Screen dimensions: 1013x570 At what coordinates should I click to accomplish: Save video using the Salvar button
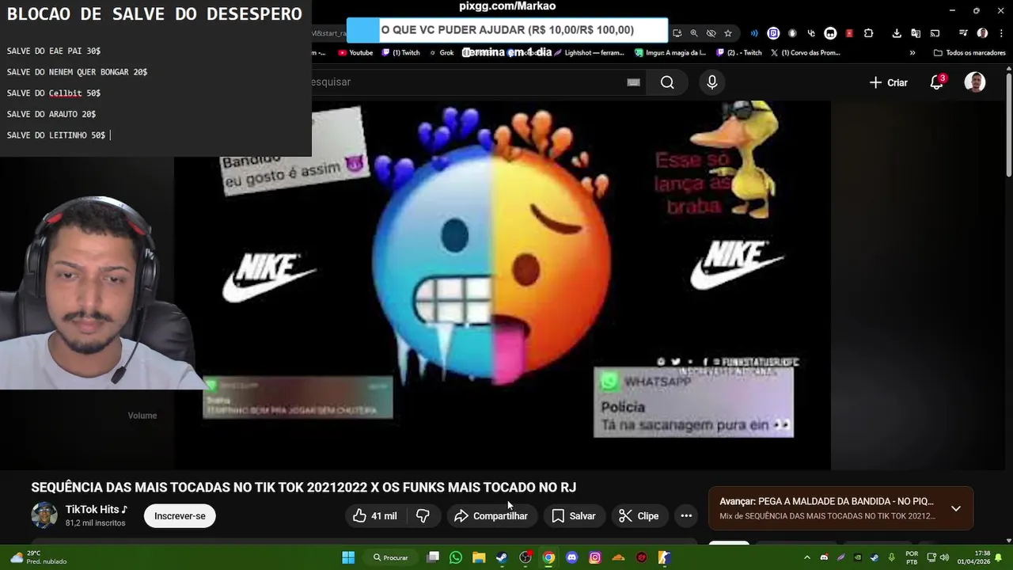(573, 516)
